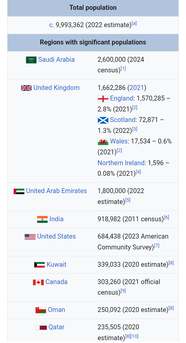Click the United Kingdom Union Jack flag
The height and width of the screenshot is (343, 186).
[26, 88]
